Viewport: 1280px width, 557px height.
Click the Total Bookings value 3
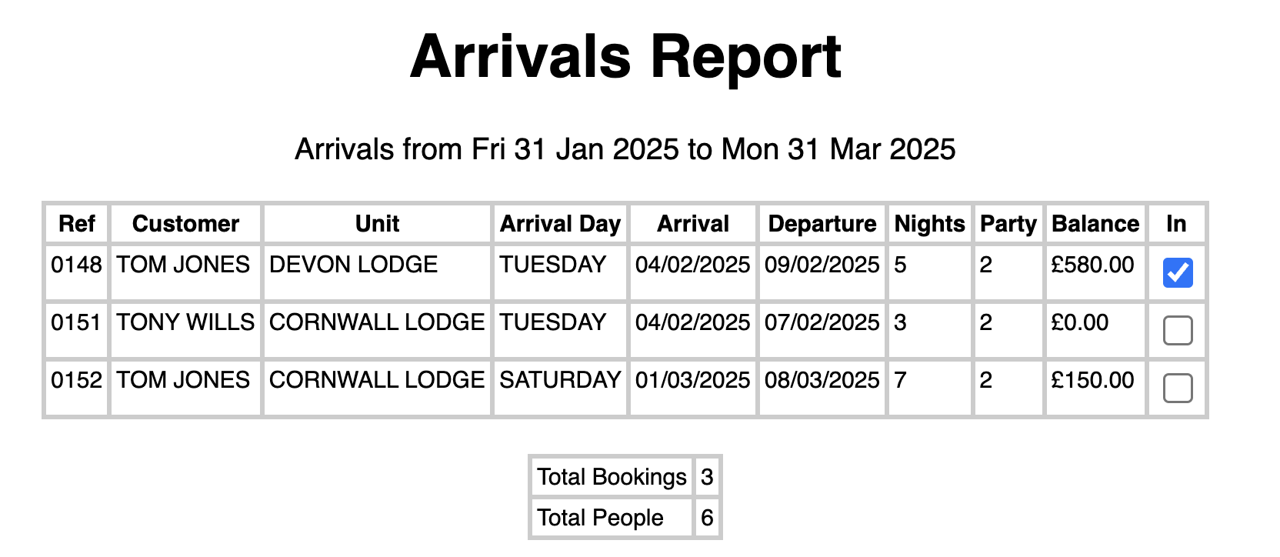706,478
